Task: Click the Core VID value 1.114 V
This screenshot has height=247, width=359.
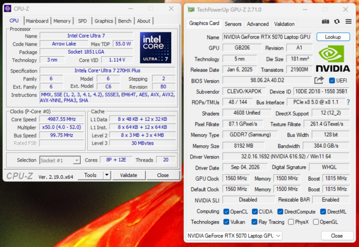Action: (117, 60)
